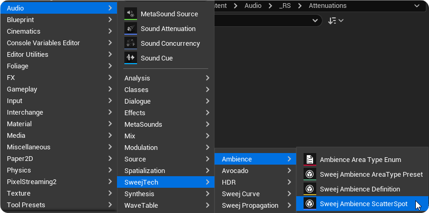Screen dimensions: 429x213
Task: Click the Sound Cue waveform icon
Action: (x=131, y=58)
